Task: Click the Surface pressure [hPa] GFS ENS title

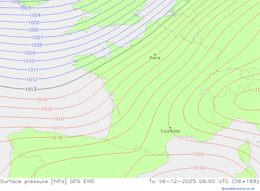Action: tap(47, 181)
